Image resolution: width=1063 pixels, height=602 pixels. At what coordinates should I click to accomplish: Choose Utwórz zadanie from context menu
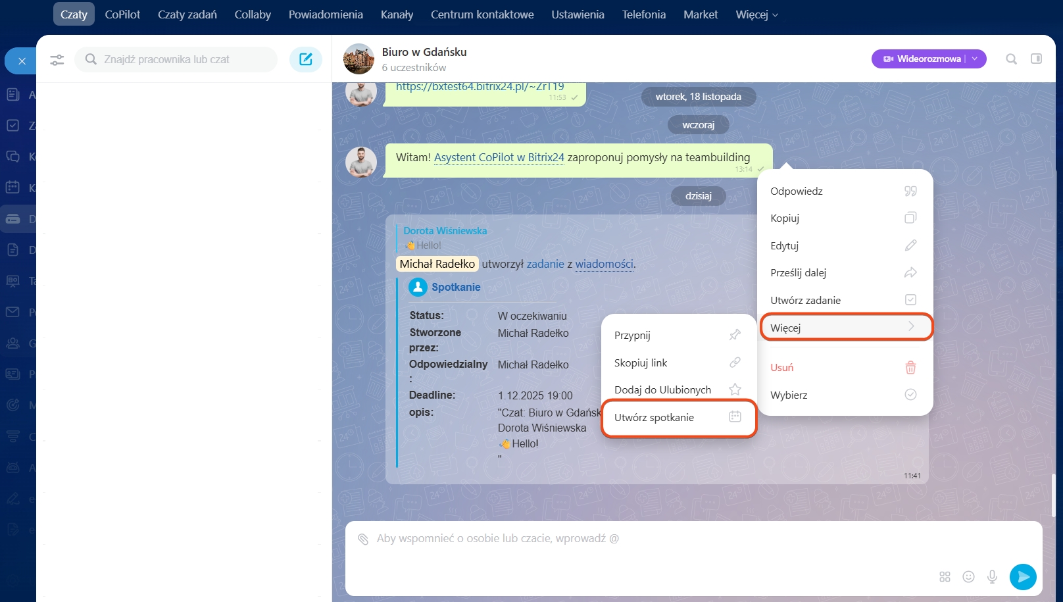click(x=845, y=301)
